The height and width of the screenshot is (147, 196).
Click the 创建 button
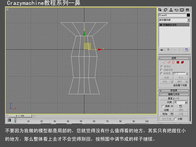167,110
